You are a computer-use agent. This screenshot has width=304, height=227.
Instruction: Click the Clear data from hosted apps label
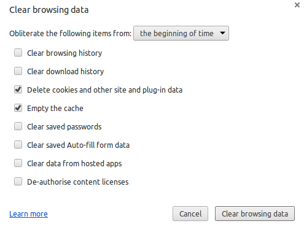coord(74,164)
